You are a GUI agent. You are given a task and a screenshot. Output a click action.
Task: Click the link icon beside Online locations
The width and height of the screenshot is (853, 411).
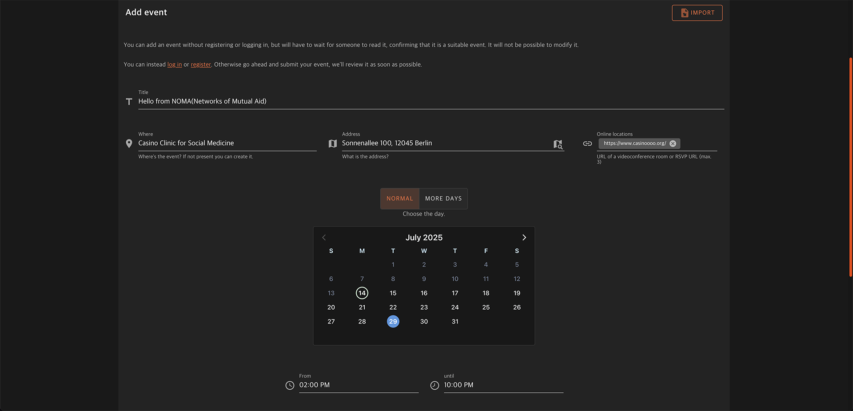tap(587, 144)
